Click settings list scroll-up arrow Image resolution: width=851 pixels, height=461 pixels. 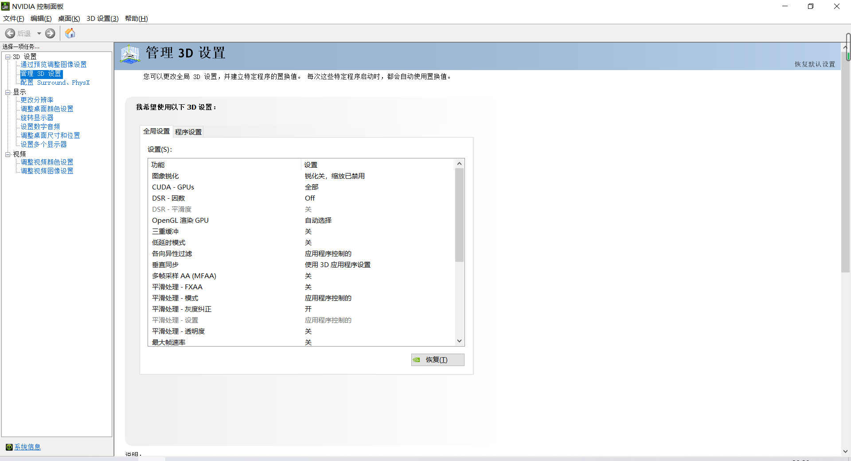pos(460,163)
